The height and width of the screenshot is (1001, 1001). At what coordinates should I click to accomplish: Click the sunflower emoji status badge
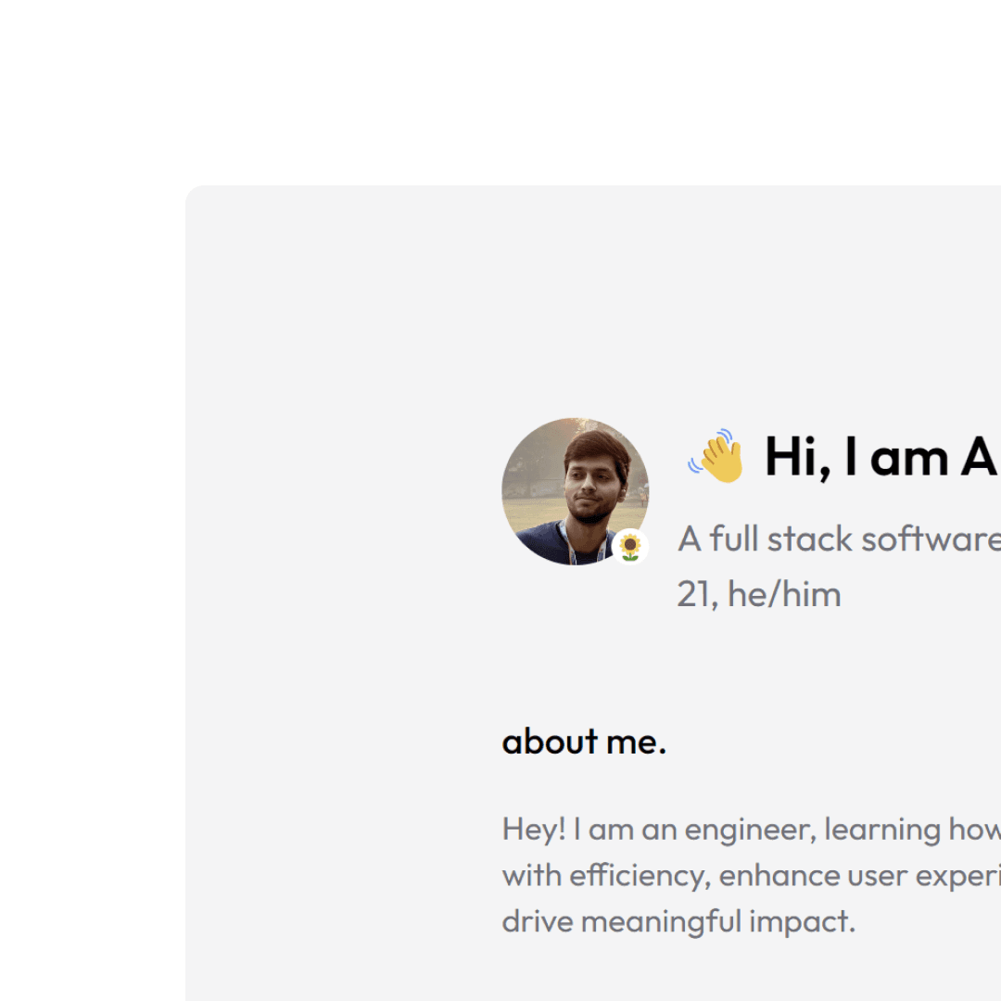point(630,547)
